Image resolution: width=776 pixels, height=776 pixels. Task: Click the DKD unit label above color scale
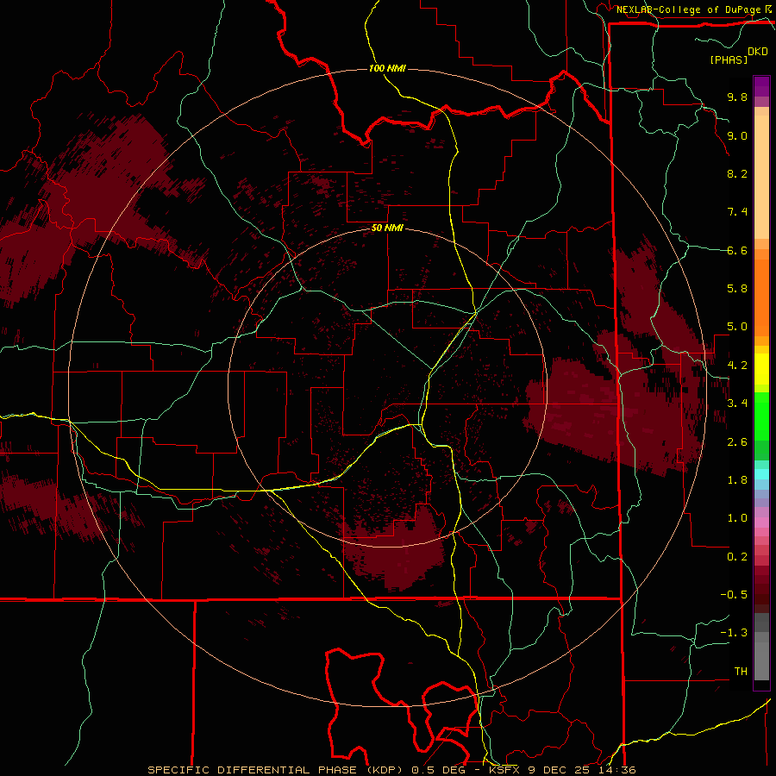pos(757,52)
